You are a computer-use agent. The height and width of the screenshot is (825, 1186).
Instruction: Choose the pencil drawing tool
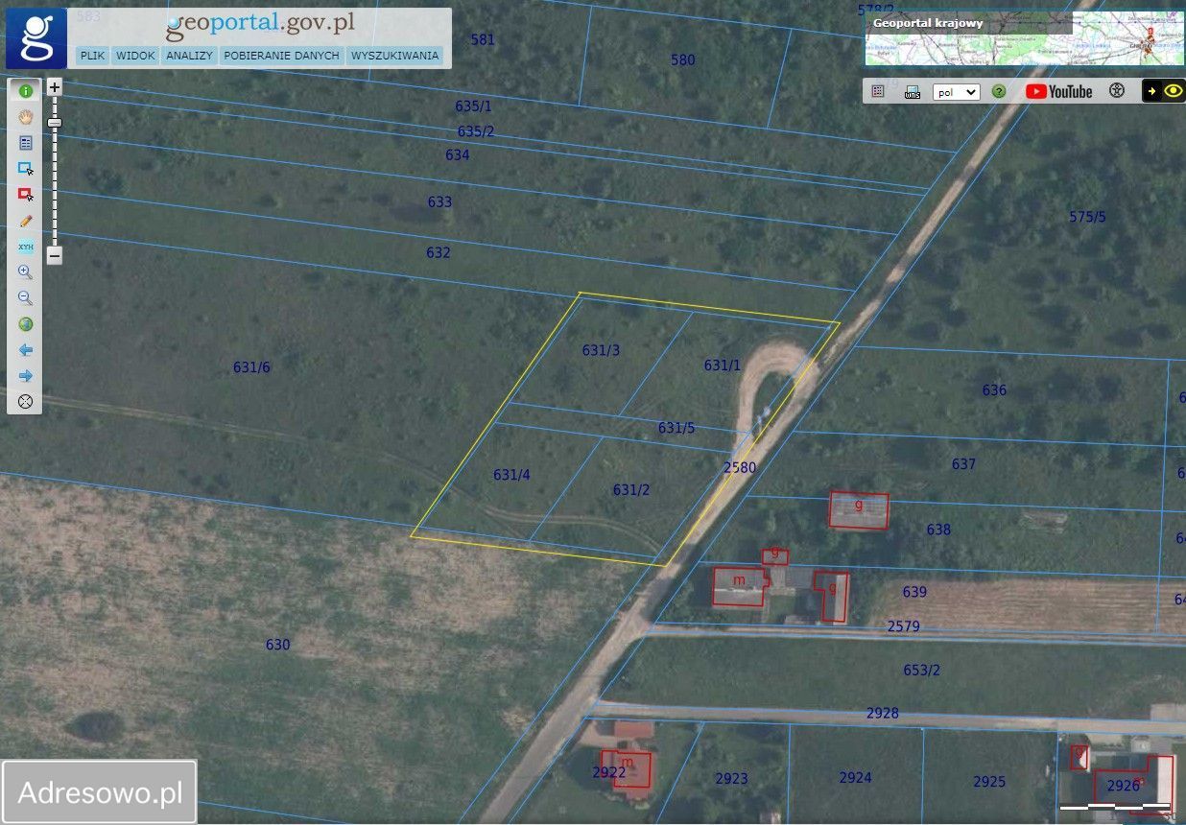(x=26, y=221)
